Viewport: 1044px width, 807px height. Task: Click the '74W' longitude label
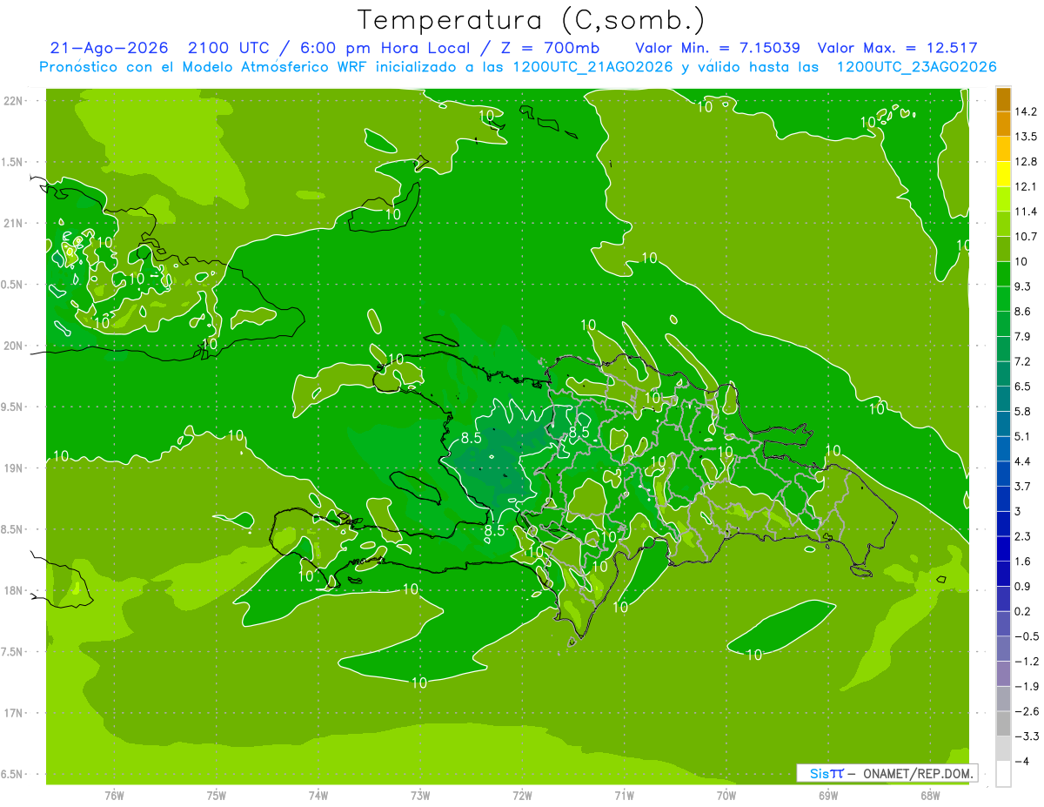click(x=318, y=796)
